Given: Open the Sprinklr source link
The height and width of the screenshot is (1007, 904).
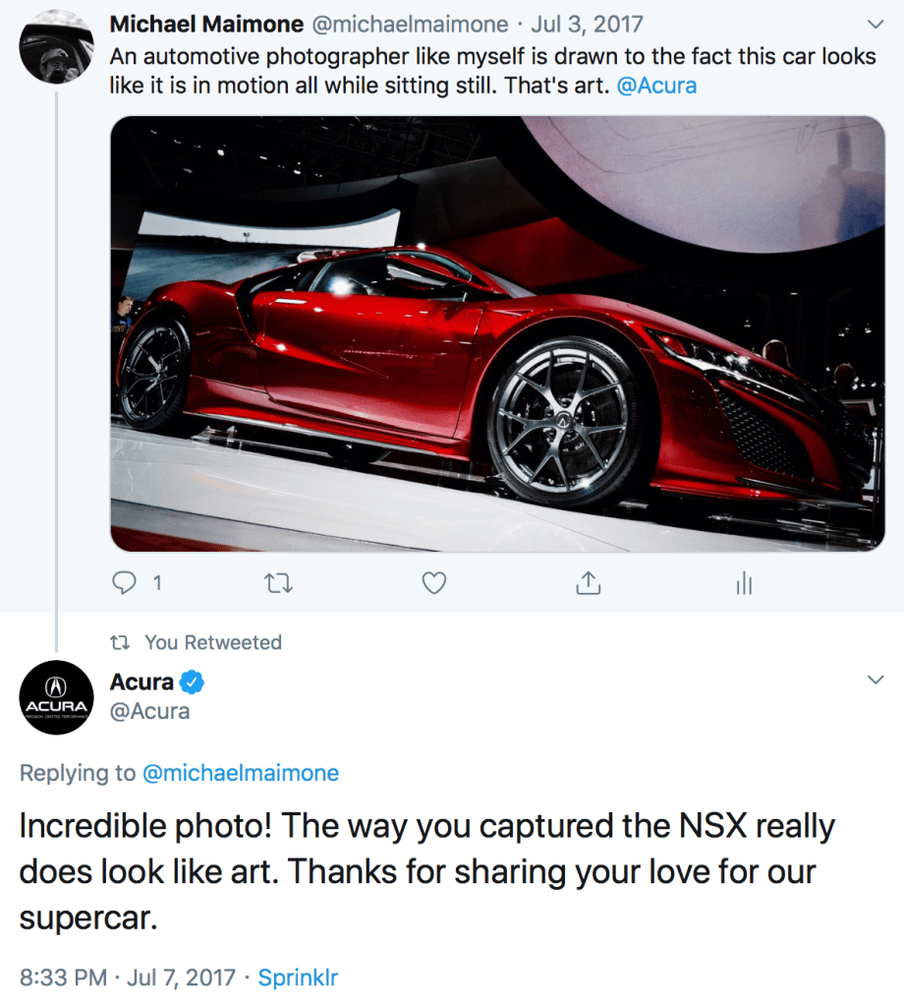Looking at the screenshot, I should tap(298, 977).
